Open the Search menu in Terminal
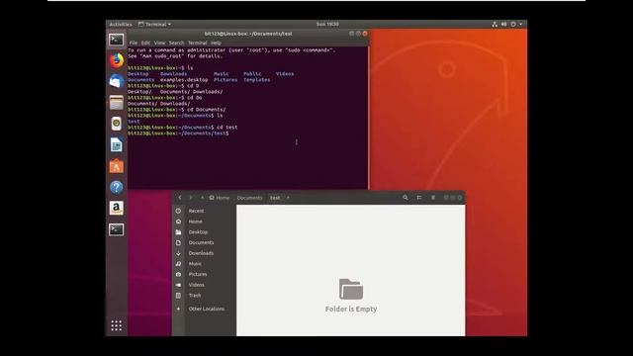 pos(176,43)
